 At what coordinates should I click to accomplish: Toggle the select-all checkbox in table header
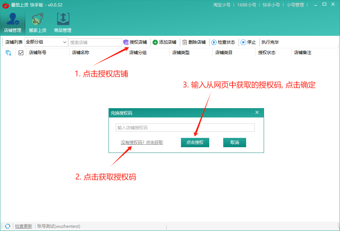click(x=21, y=53)
